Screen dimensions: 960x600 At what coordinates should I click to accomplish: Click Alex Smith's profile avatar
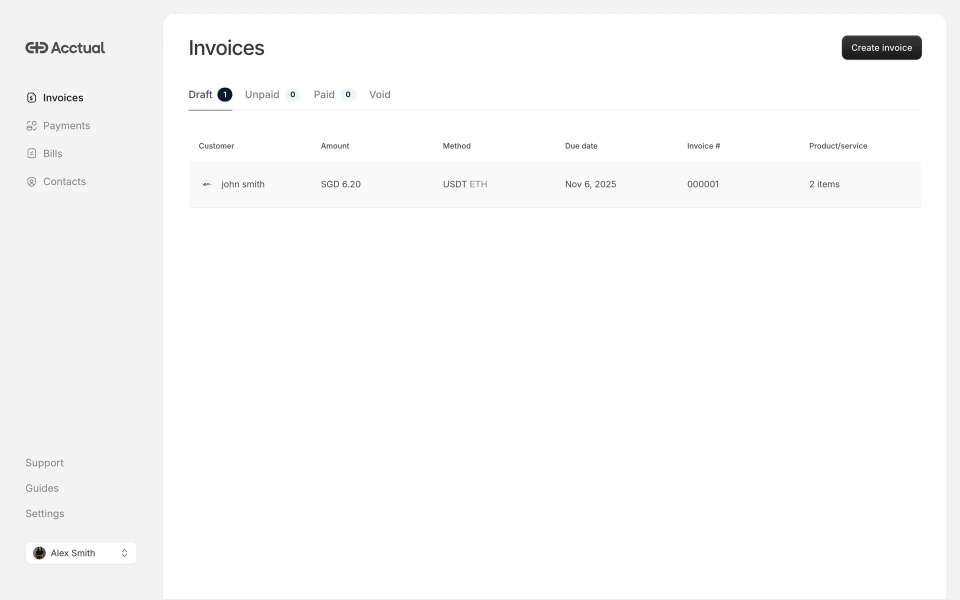pos(39,553)
